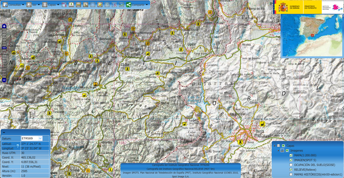Open the Compartir menu label

(138, 4)
